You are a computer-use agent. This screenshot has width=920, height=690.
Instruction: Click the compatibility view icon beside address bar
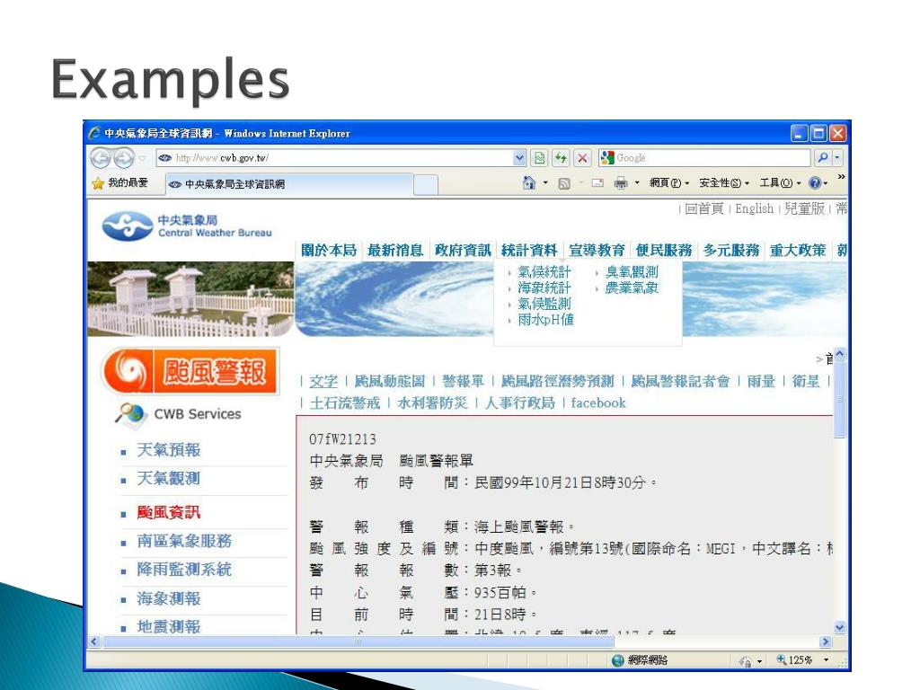pos(539,158)
